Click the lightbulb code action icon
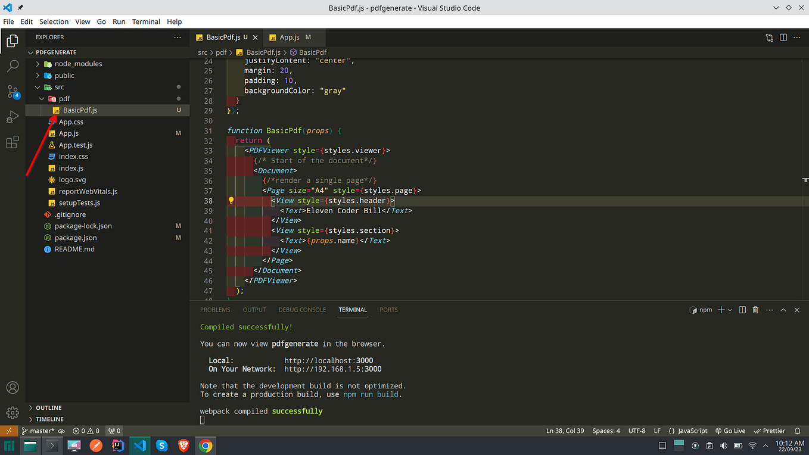 pos(231,201)
